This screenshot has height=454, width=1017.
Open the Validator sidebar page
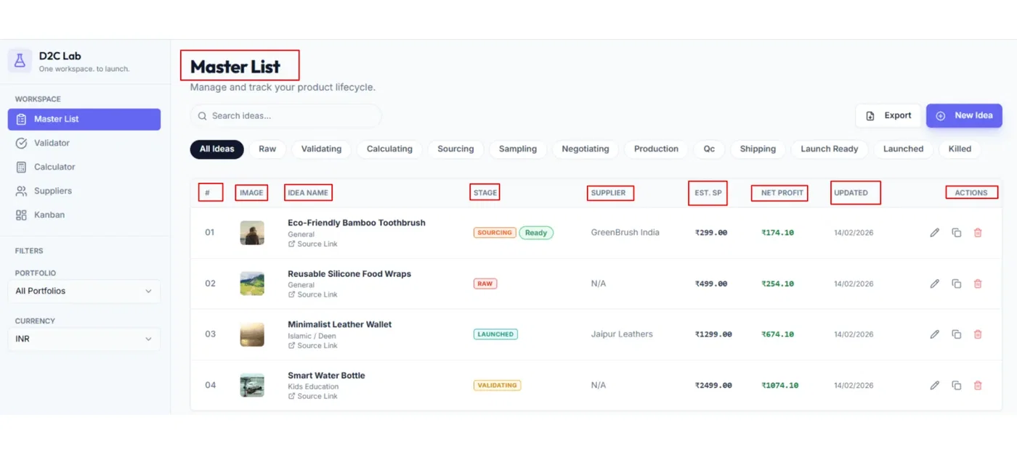[52, 143]
